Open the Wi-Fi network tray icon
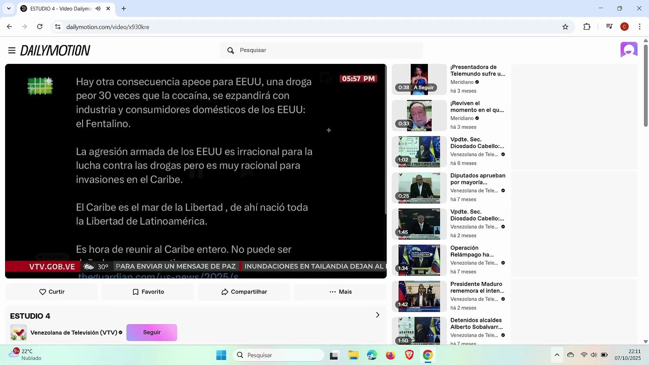This screenshot has width=649, height=365. [584, 355]
